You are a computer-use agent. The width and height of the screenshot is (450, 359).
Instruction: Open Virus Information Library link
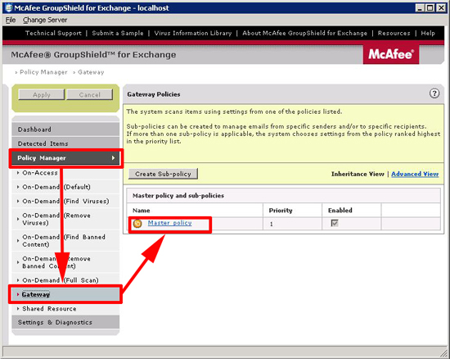(193, 33)
